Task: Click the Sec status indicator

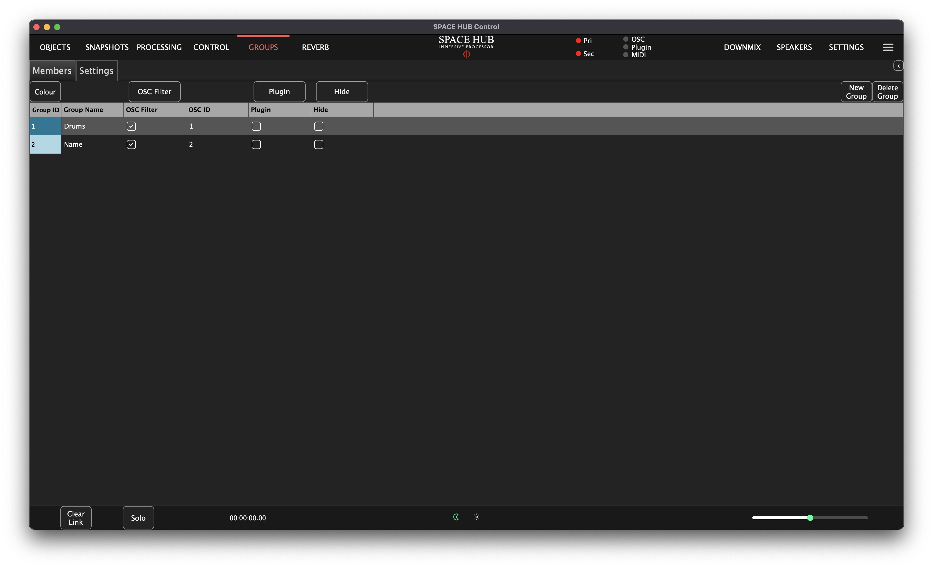Action: coord(578,54)
